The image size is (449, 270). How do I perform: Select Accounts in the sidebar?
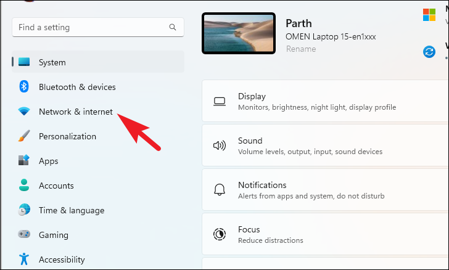point(98,185)
